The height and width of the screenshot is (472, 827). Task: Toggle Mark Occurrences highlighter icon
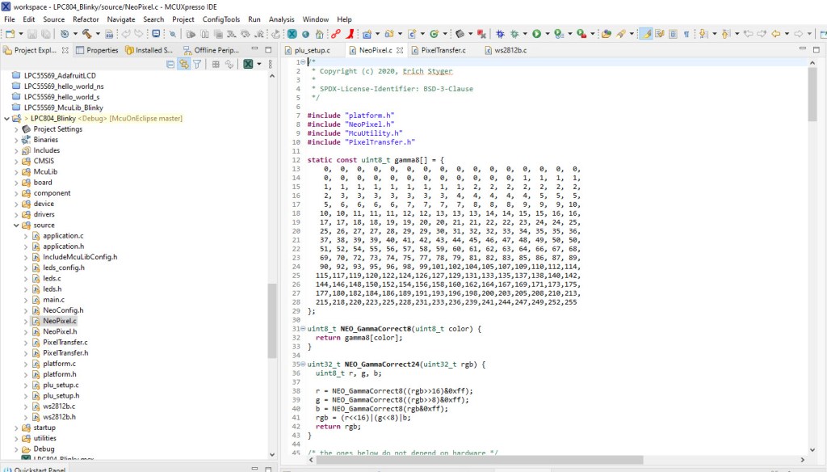(645, 34)
